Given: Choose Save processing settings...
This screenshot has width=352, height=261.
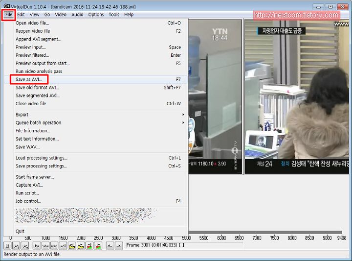Looking at the screenshot, I should [96, 166].
